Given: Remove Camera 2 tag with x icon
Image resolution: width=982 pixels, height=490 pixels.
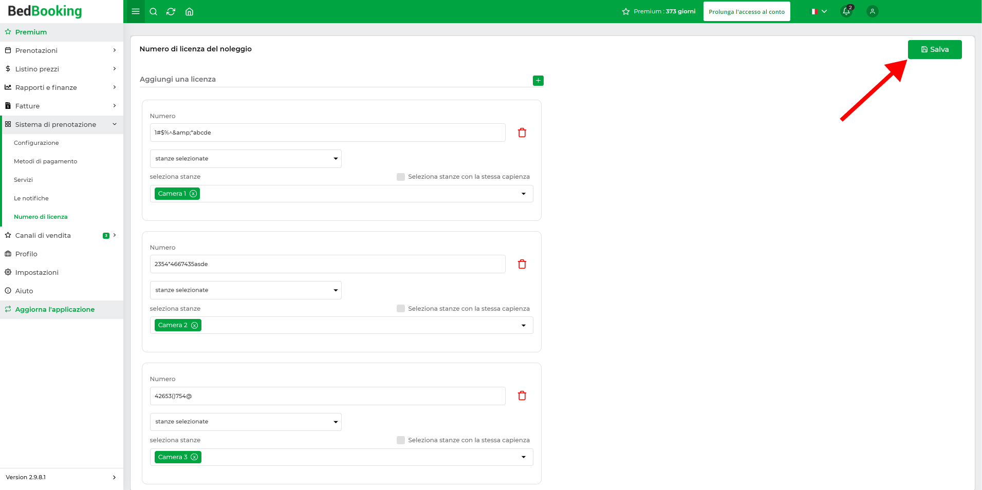Looking at the screenshot, I should click(x=194, y=325).
